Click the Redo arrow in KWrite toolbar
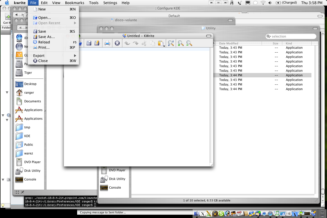Image resolution: width=327 pixels, height=218 pixels. click(x=136, y=43)
